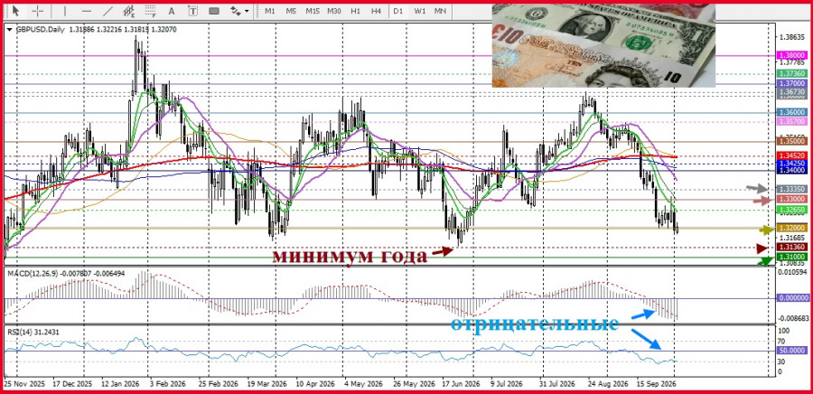Click the 12 Jan 2026 date label
813x394 pixels.
(x=121, y=385)
